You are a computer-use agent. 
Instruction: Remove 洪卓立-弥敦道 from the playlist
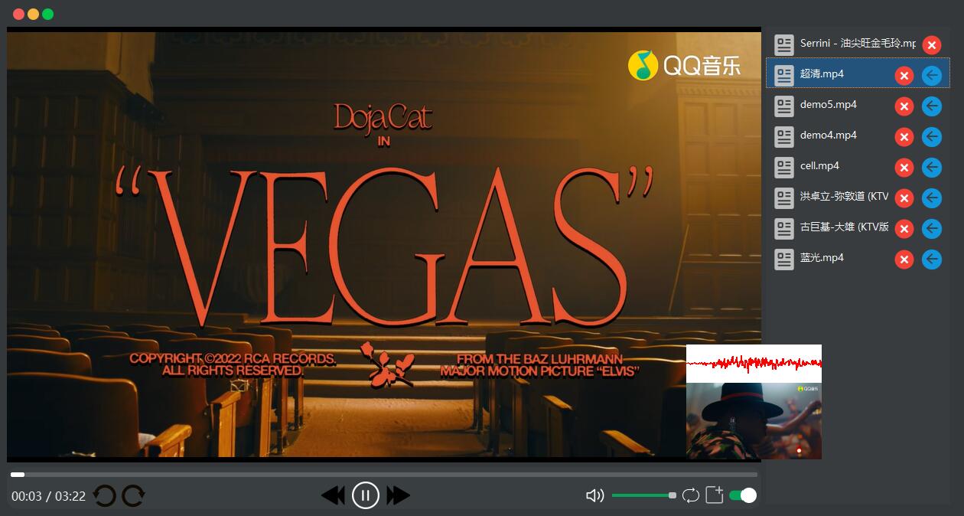tap(904, 198)
